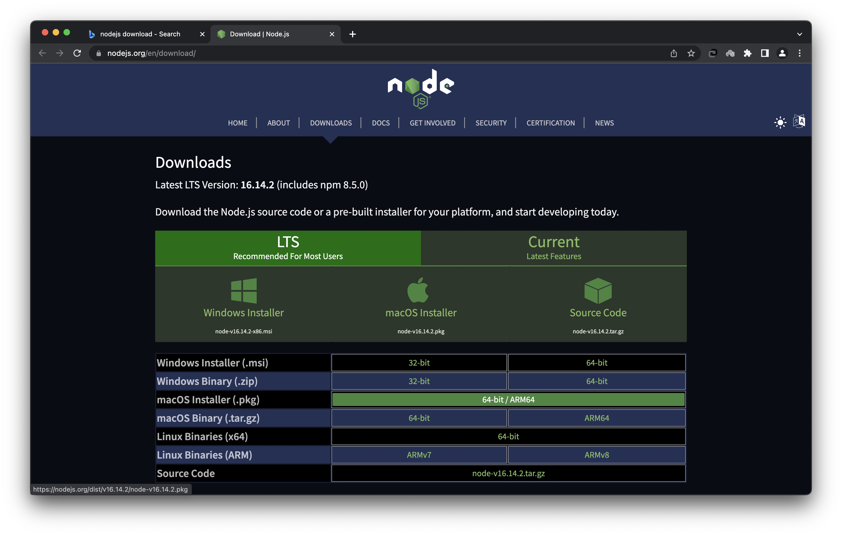This screenshot has height=535, width=842.
Task: Open the HOME nav item
Action: coord(237,123)
